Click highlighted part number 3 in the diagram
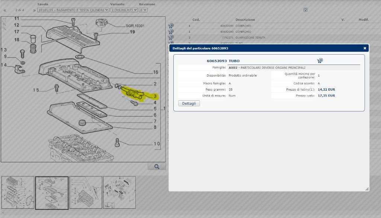Image resolution: width=381 pixels, height=218 pixels. pos(156,96)
